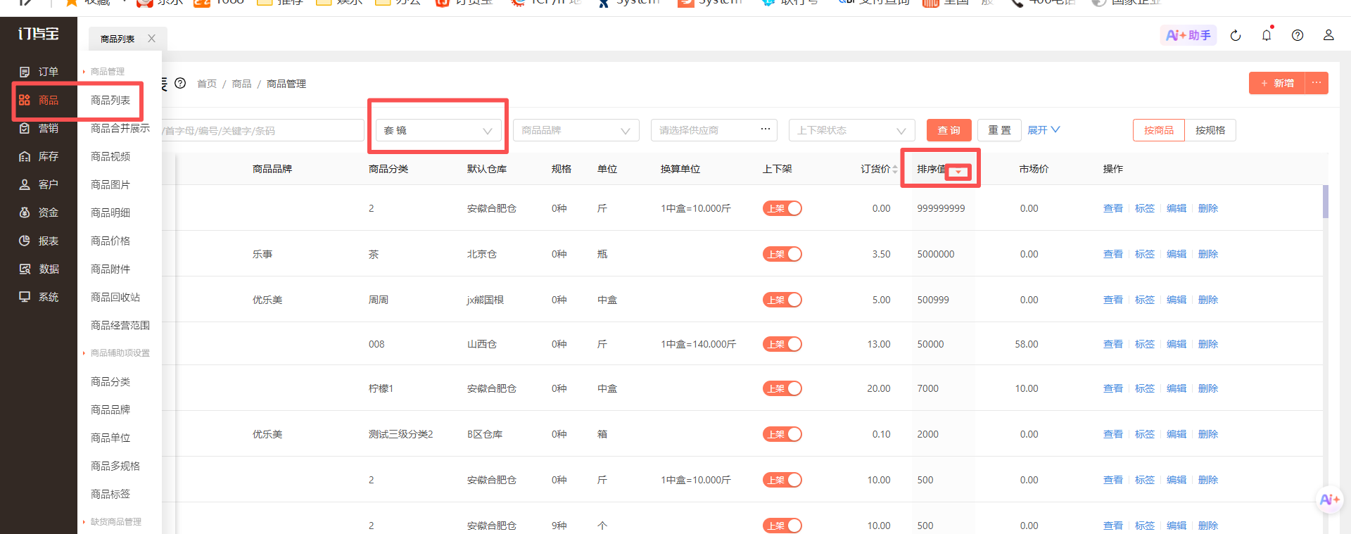1351x534 pixels.
Task: Open the notification bell
Action: (1267, 34)
